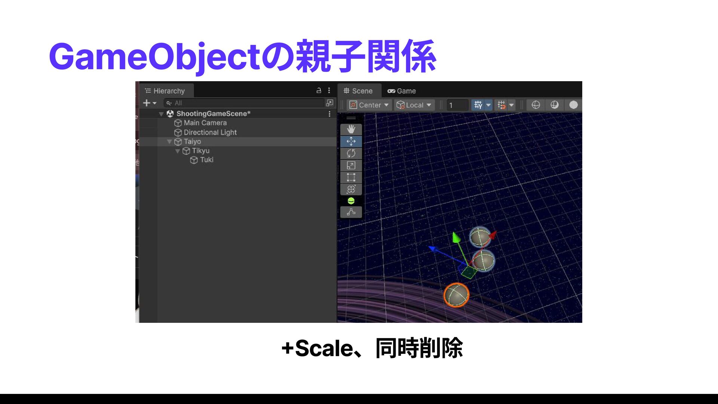Select Tuki in the Hierarchy
Screen dimensions: 718x404
pos(206,160)
